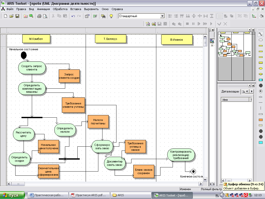This screenshot has width=265, height=199.
Task: Select the white rounded activity symbol
Action: (261, 40)
